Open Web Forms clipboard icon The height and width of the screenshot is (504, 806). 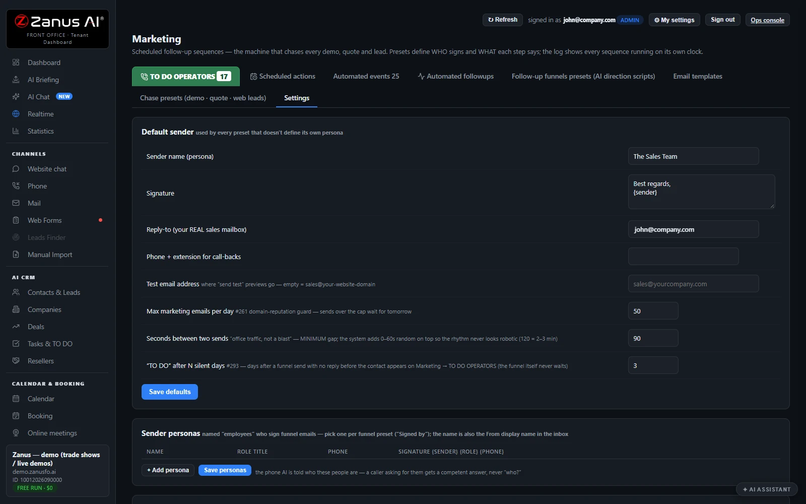pos(16,220)
